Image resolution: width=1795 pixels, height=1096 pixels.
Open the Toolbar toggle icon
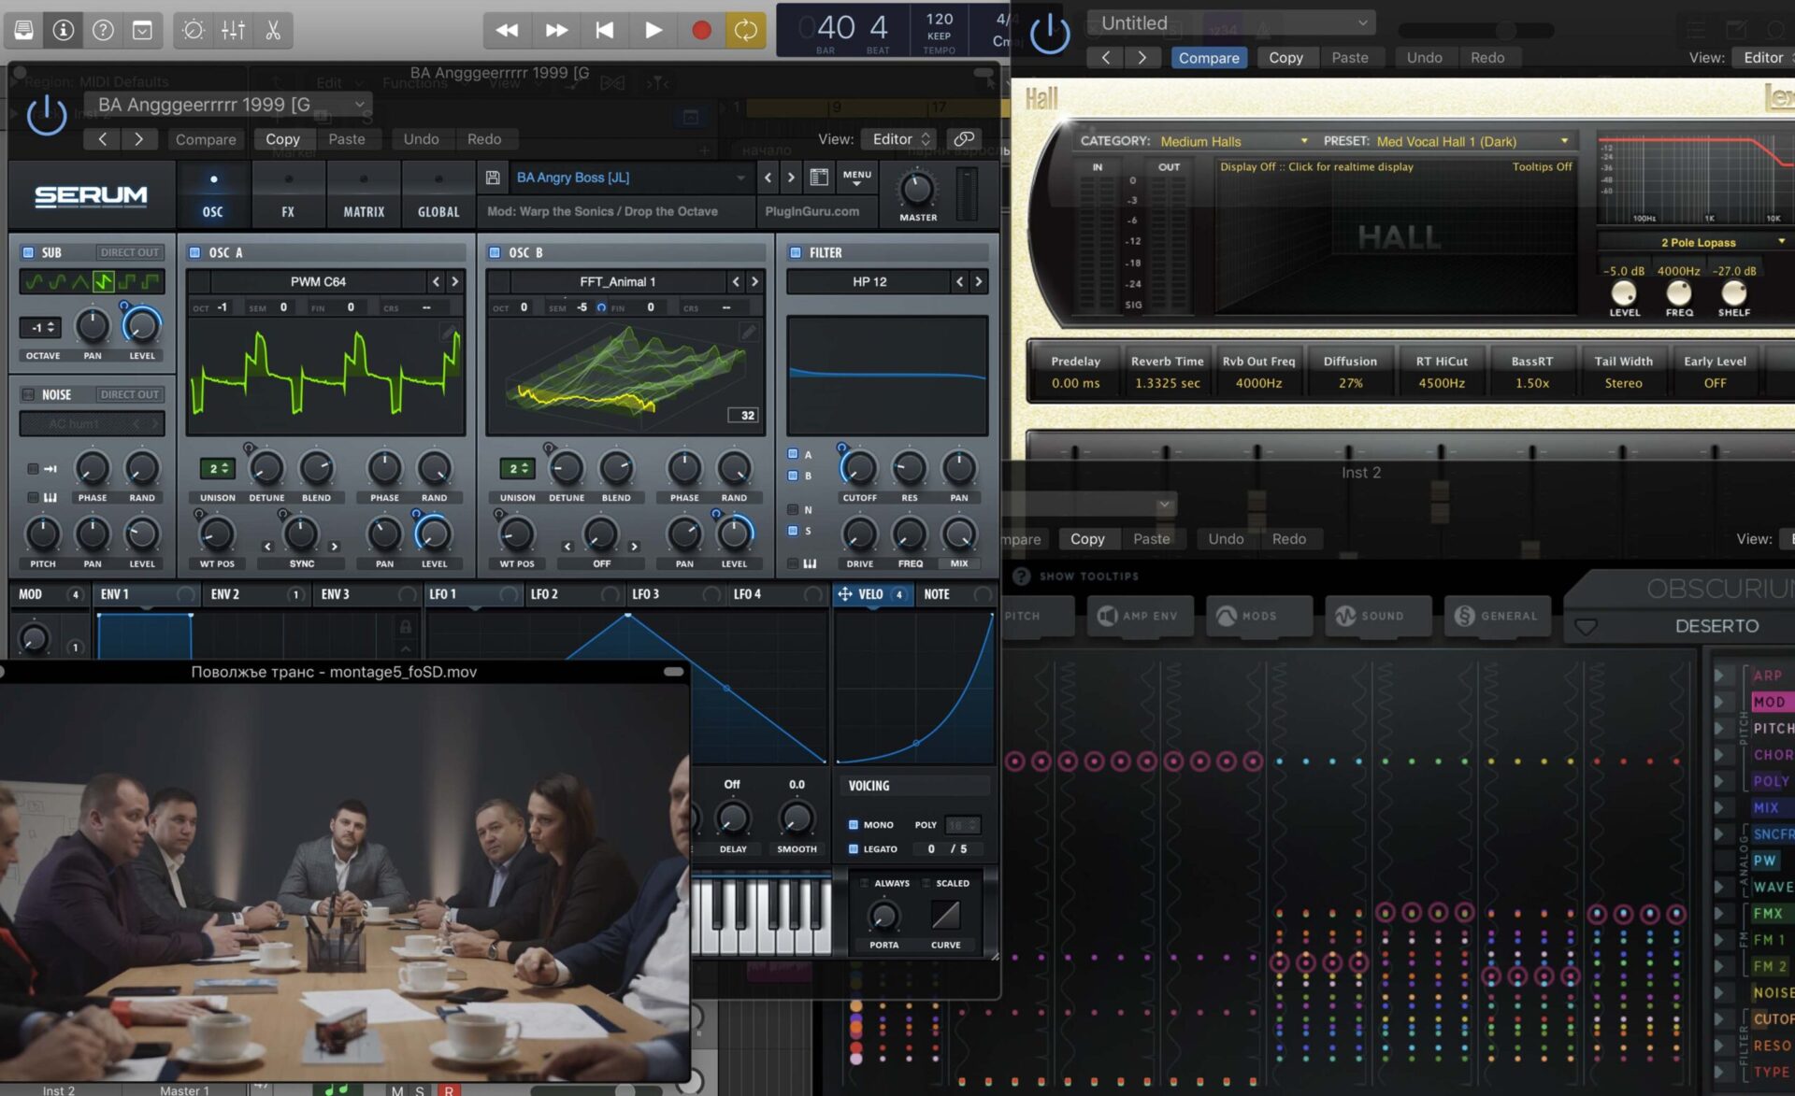tap(142, 30)
